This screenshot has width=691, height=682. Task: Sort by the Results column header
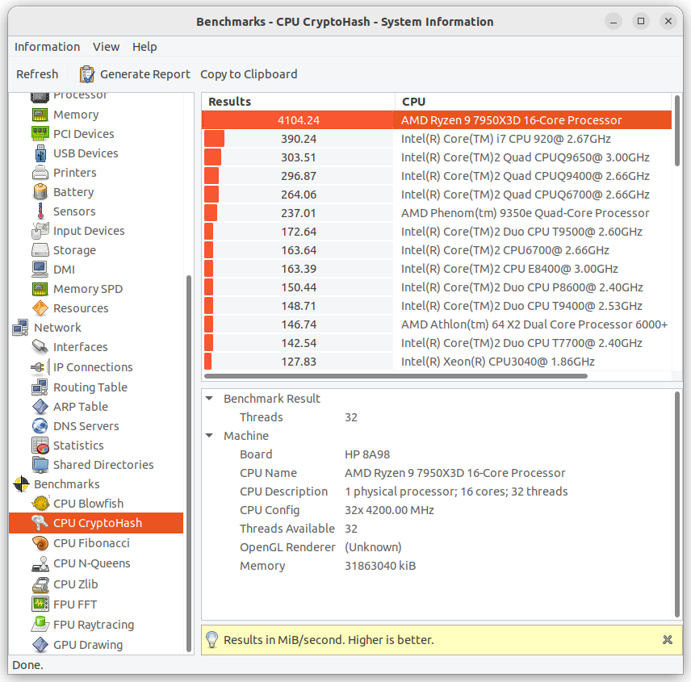(x=298, y=102)
